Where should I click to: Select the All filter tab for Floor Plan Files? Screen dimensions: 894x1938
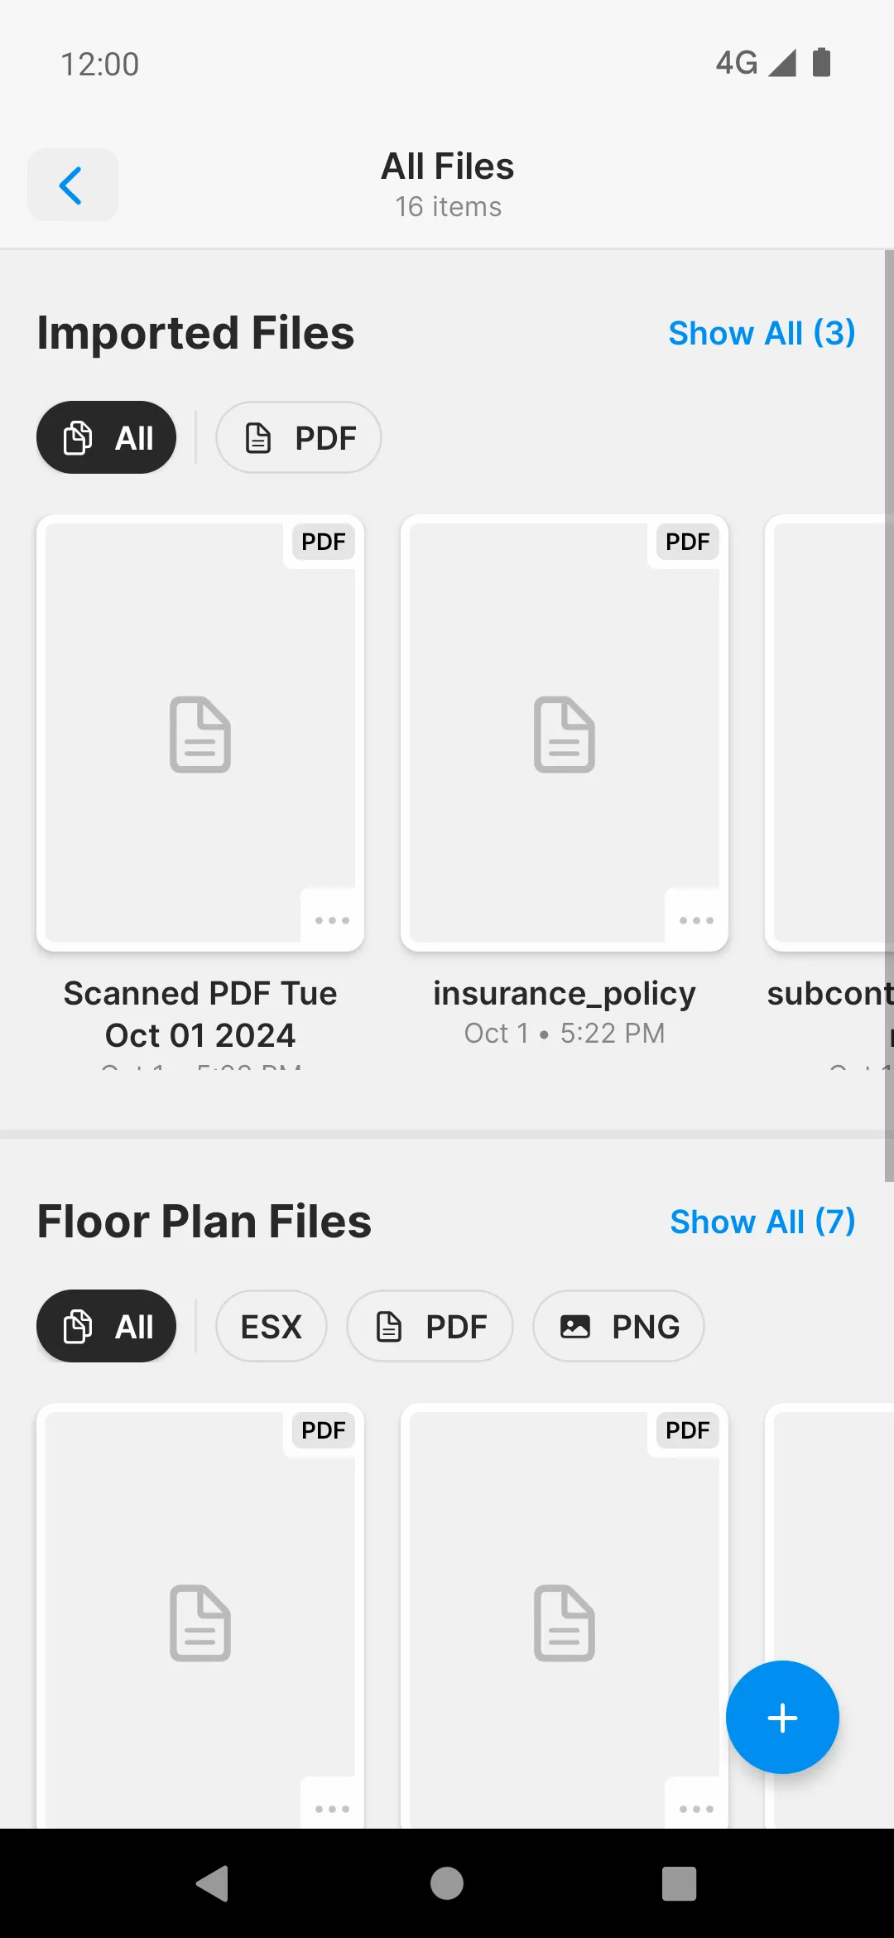106,1326
